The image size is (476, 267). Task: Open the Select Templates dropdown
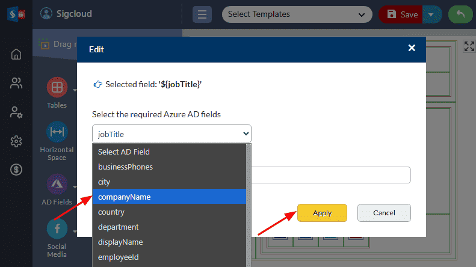tap(297, 14)
